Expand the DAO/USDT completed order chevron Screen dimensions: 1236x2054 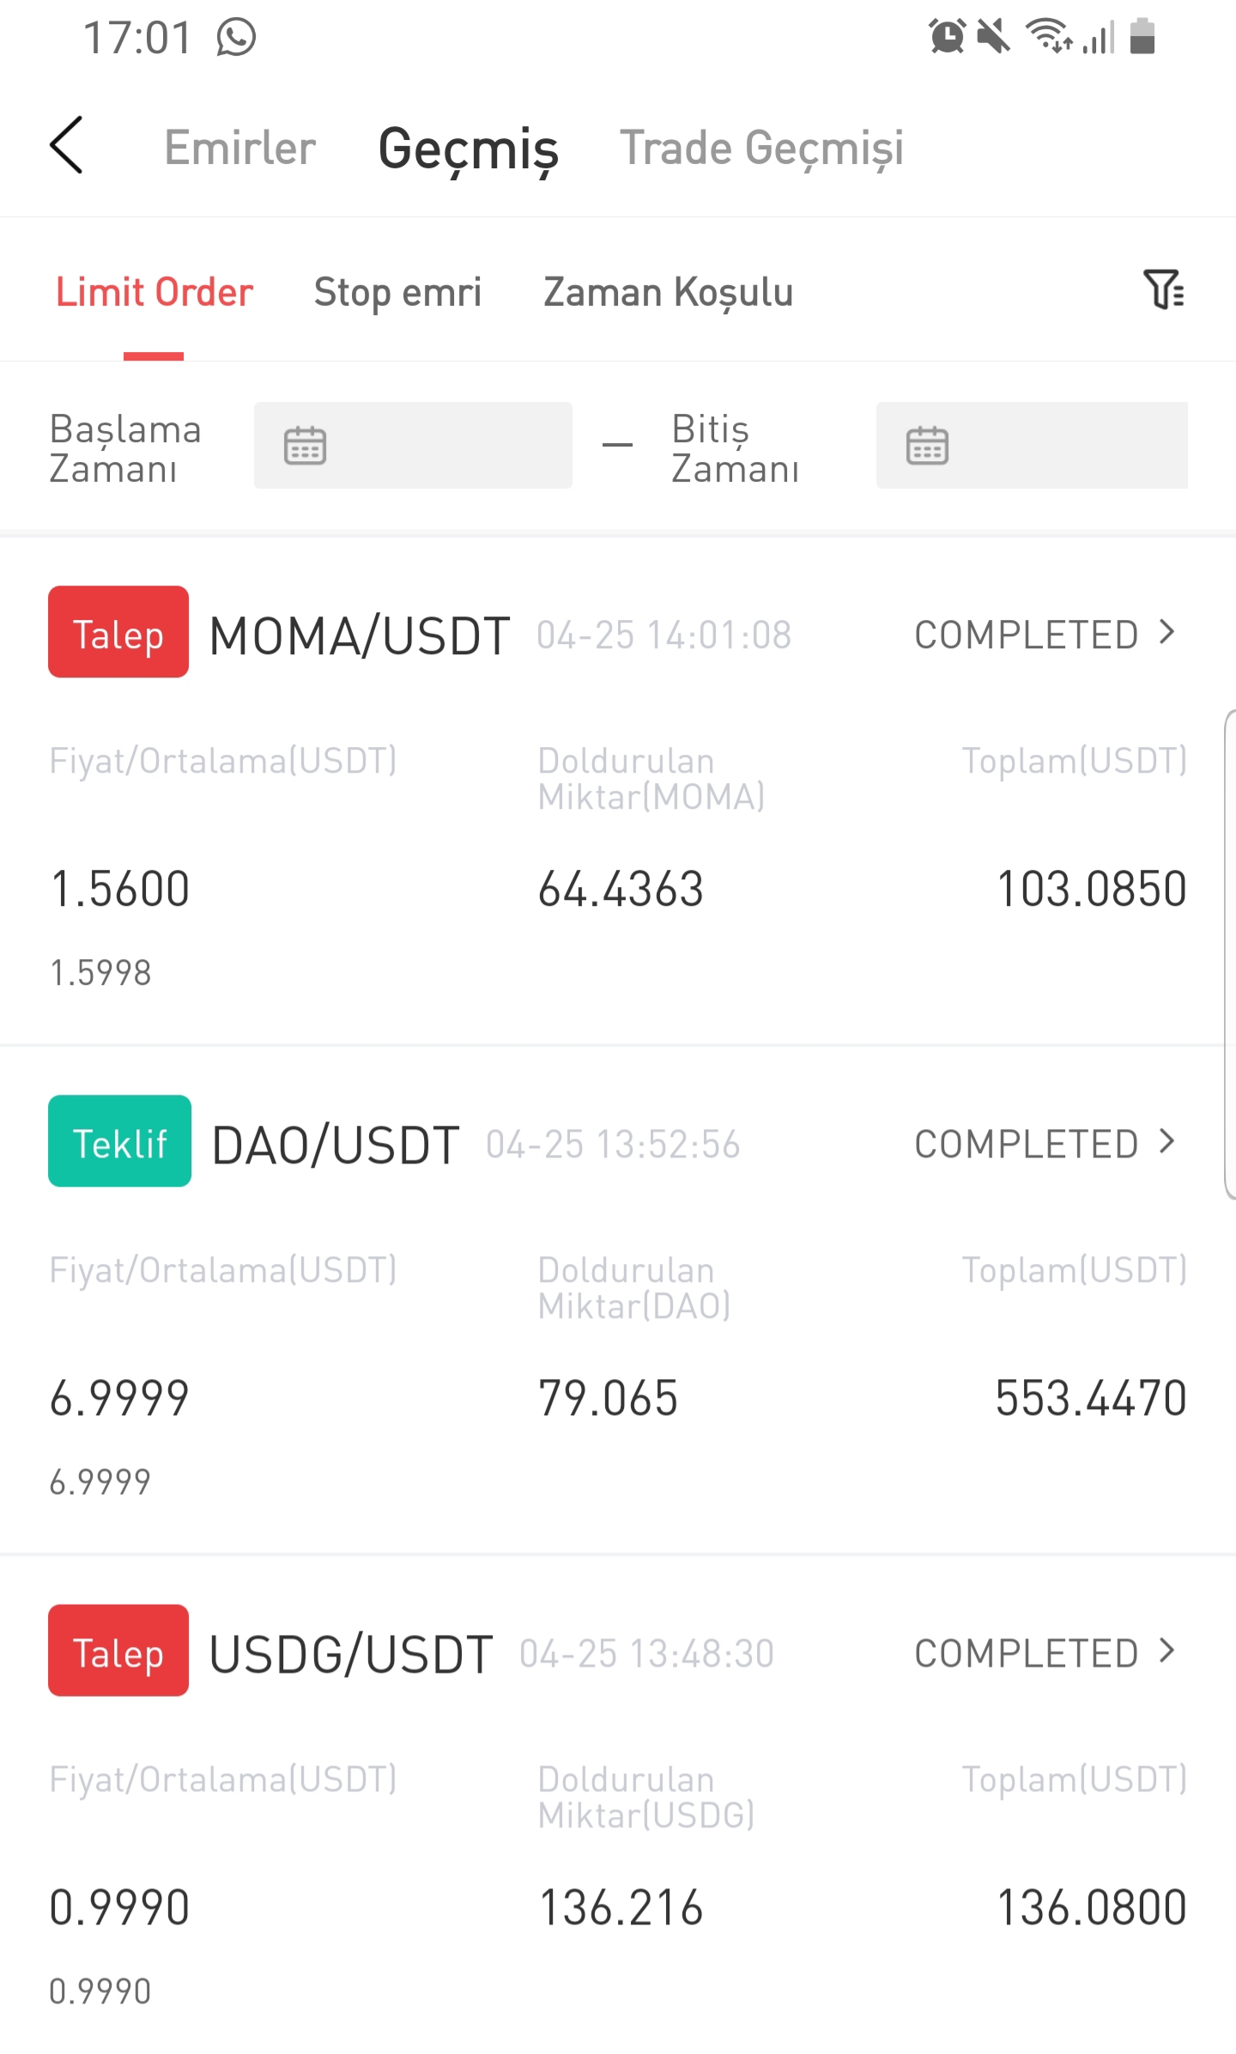(1166, 1142)
